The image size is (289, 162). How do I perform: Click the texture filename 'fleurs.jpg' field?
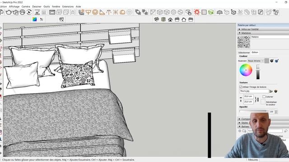click(x=254, y=91)
